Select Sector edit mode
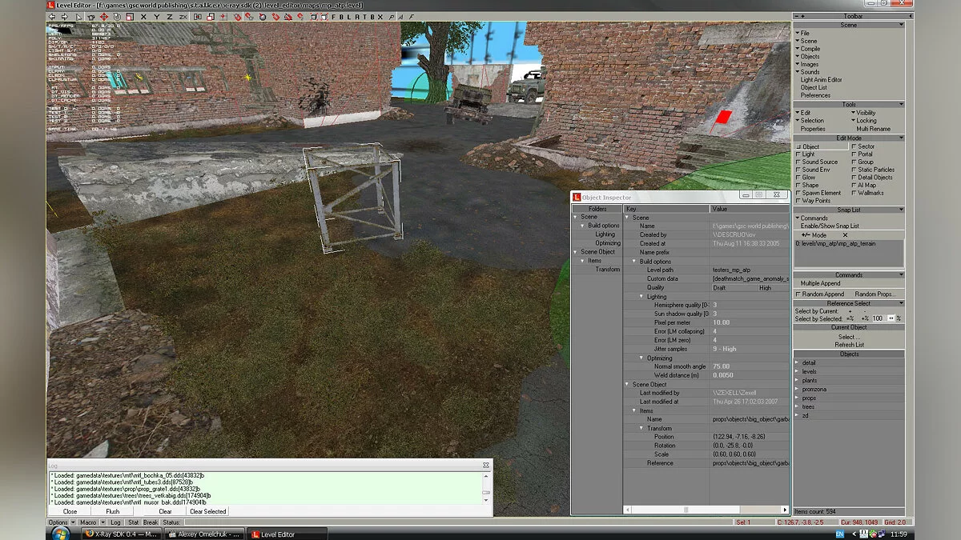 coord(863,146)
